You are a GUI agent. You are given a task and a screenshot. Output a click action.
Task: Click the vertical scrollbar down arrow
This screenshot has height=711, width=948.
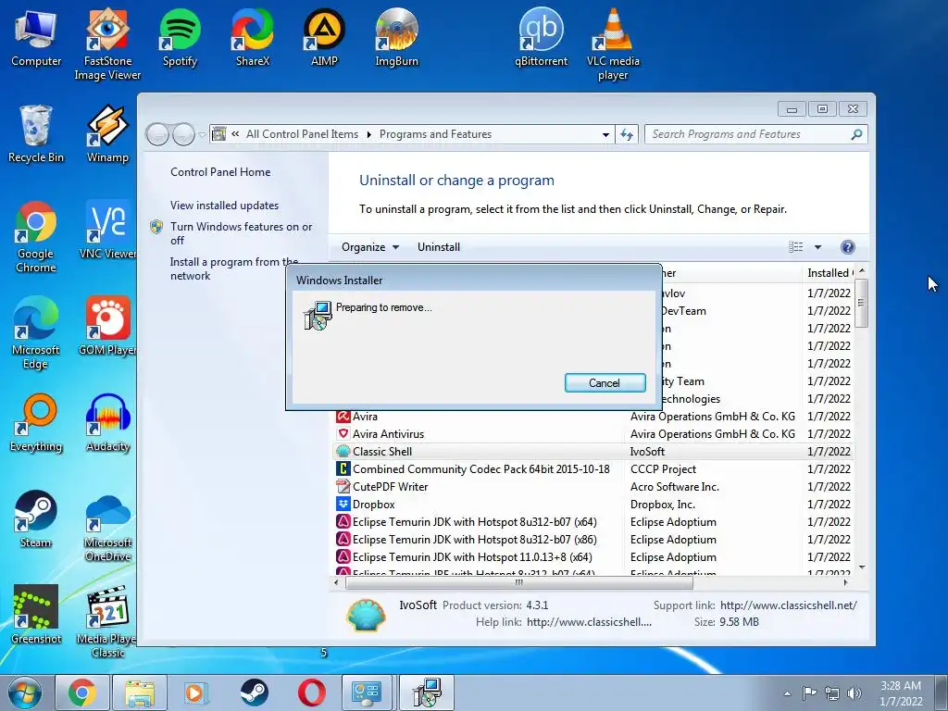(x=862, y=568)
